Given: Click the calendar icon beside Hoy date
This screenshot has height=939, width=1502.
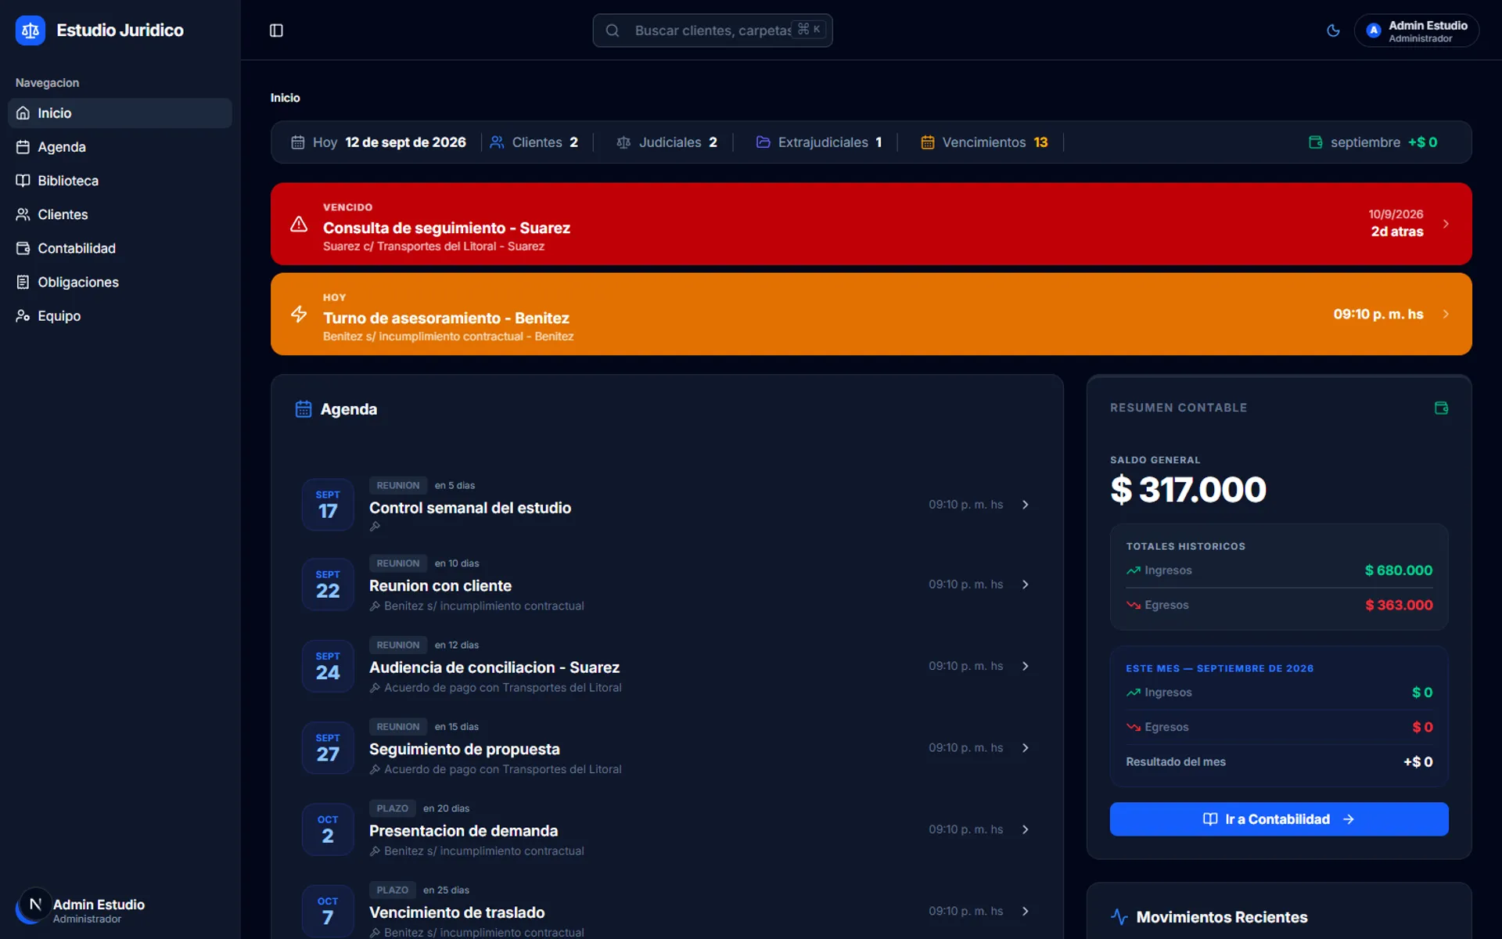Looking at the screenshot, I should coord(297,142).
